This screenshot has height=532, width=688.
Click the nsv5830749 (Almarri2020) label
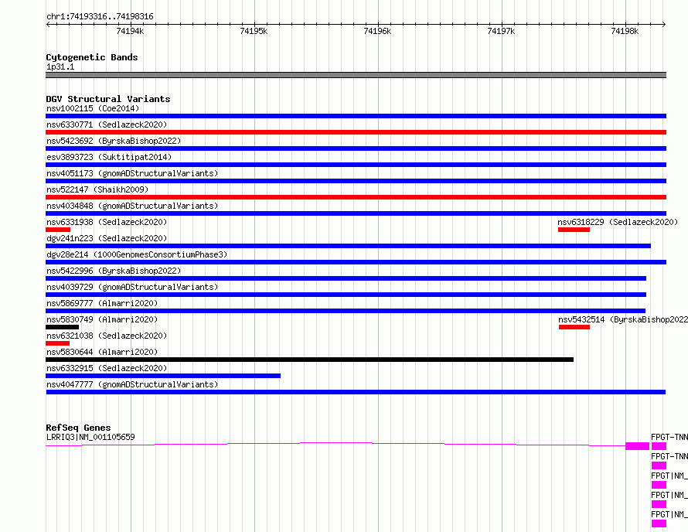tap(102, 319)
